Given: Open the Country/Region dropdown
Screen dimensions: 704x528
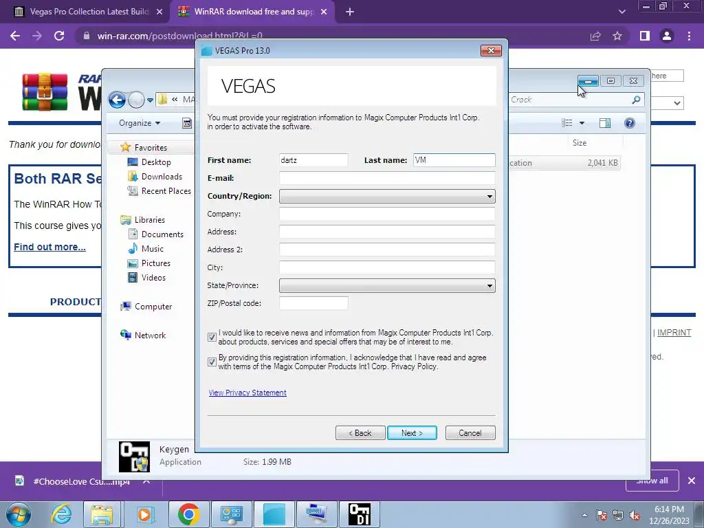Looking at the screenshot, I should click(387, 196).
